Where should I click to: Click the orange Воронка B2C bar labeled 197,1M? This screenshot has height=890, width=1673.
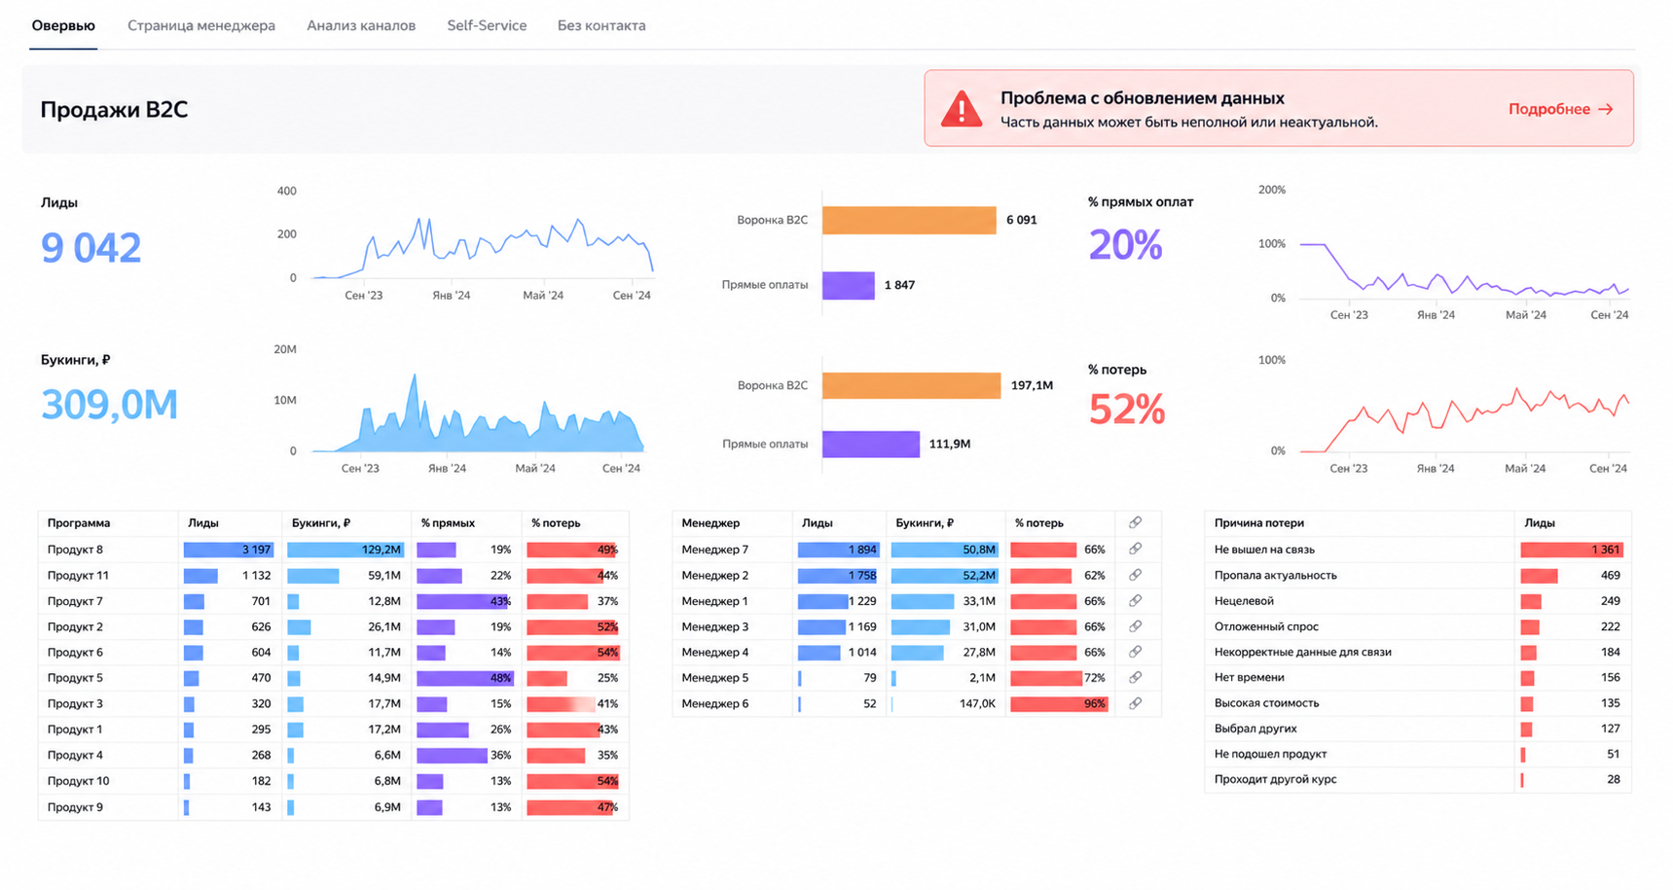click(911, 385)
